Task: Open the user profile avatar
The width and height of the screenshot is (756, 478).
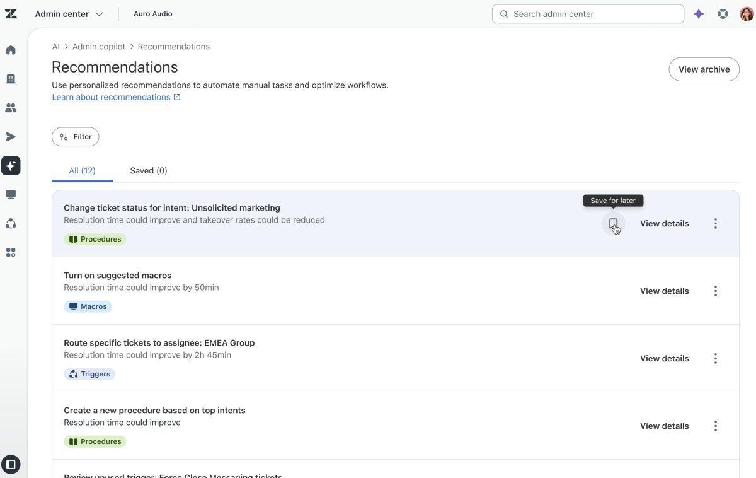Action: pos(747,14)
